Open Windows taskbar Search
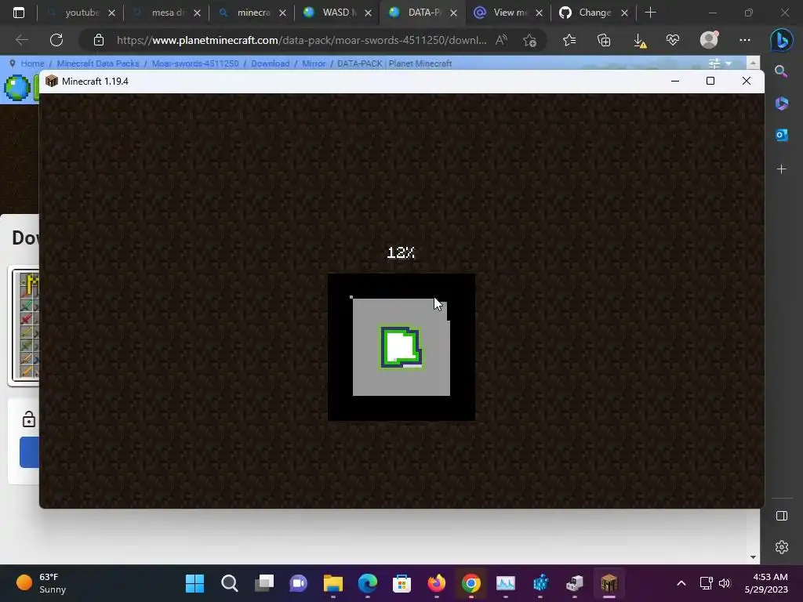 [230, 583]
